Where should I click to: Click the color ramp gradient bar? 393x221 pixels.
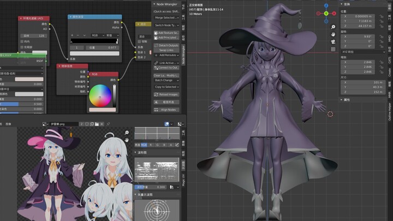[x=94, y=41]
